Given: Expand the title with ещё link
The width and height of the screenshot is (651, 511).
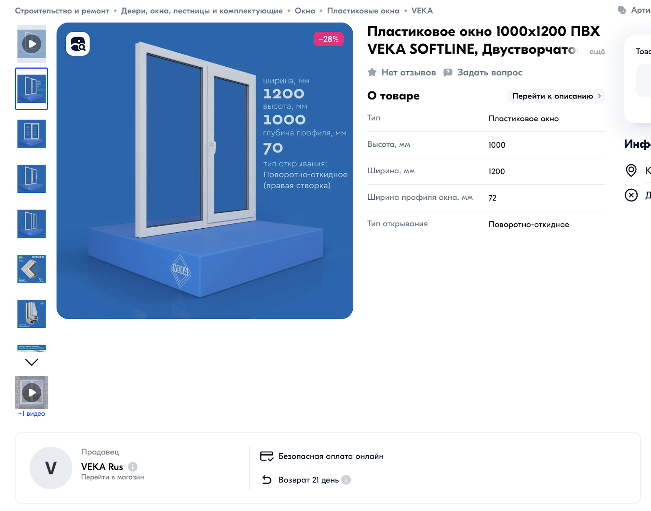Looking at the screenshot, I should pos(597,52).
